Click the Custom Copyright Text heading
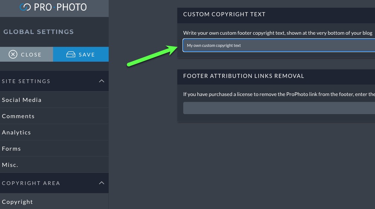Screen dimensions: 375x209 click(x=224, y=14)
